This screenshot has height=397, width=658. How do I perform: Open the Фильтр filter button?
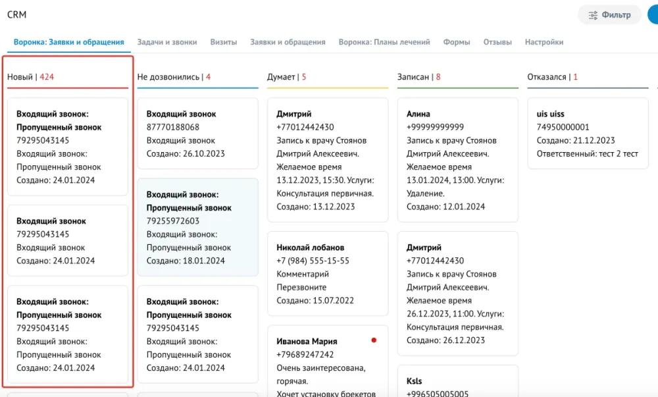[610, 15]
